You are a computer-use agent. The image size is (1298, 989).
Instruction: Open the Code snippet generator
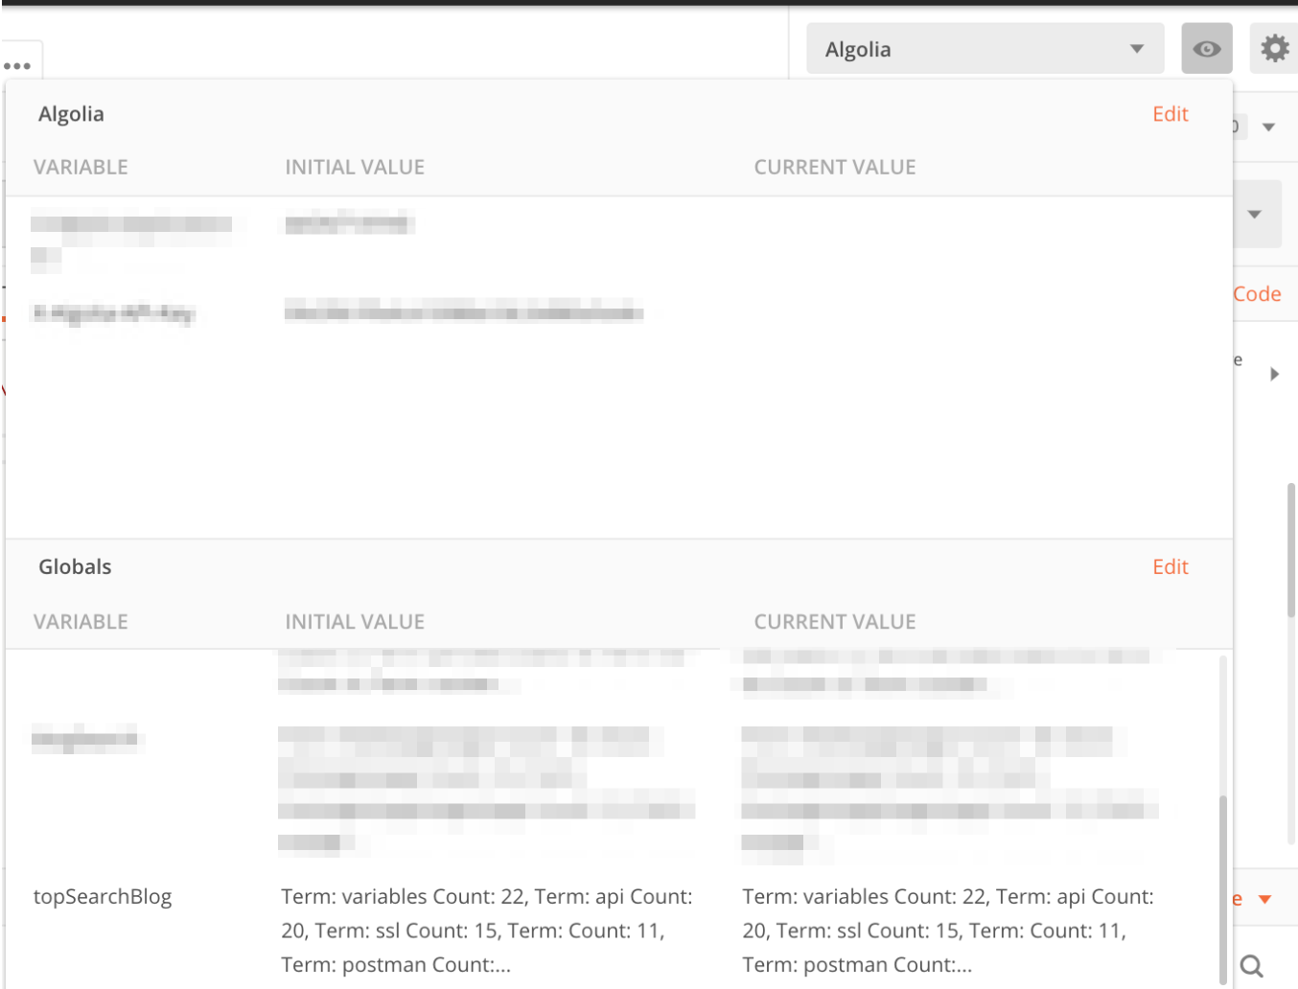click(1257, 293)
